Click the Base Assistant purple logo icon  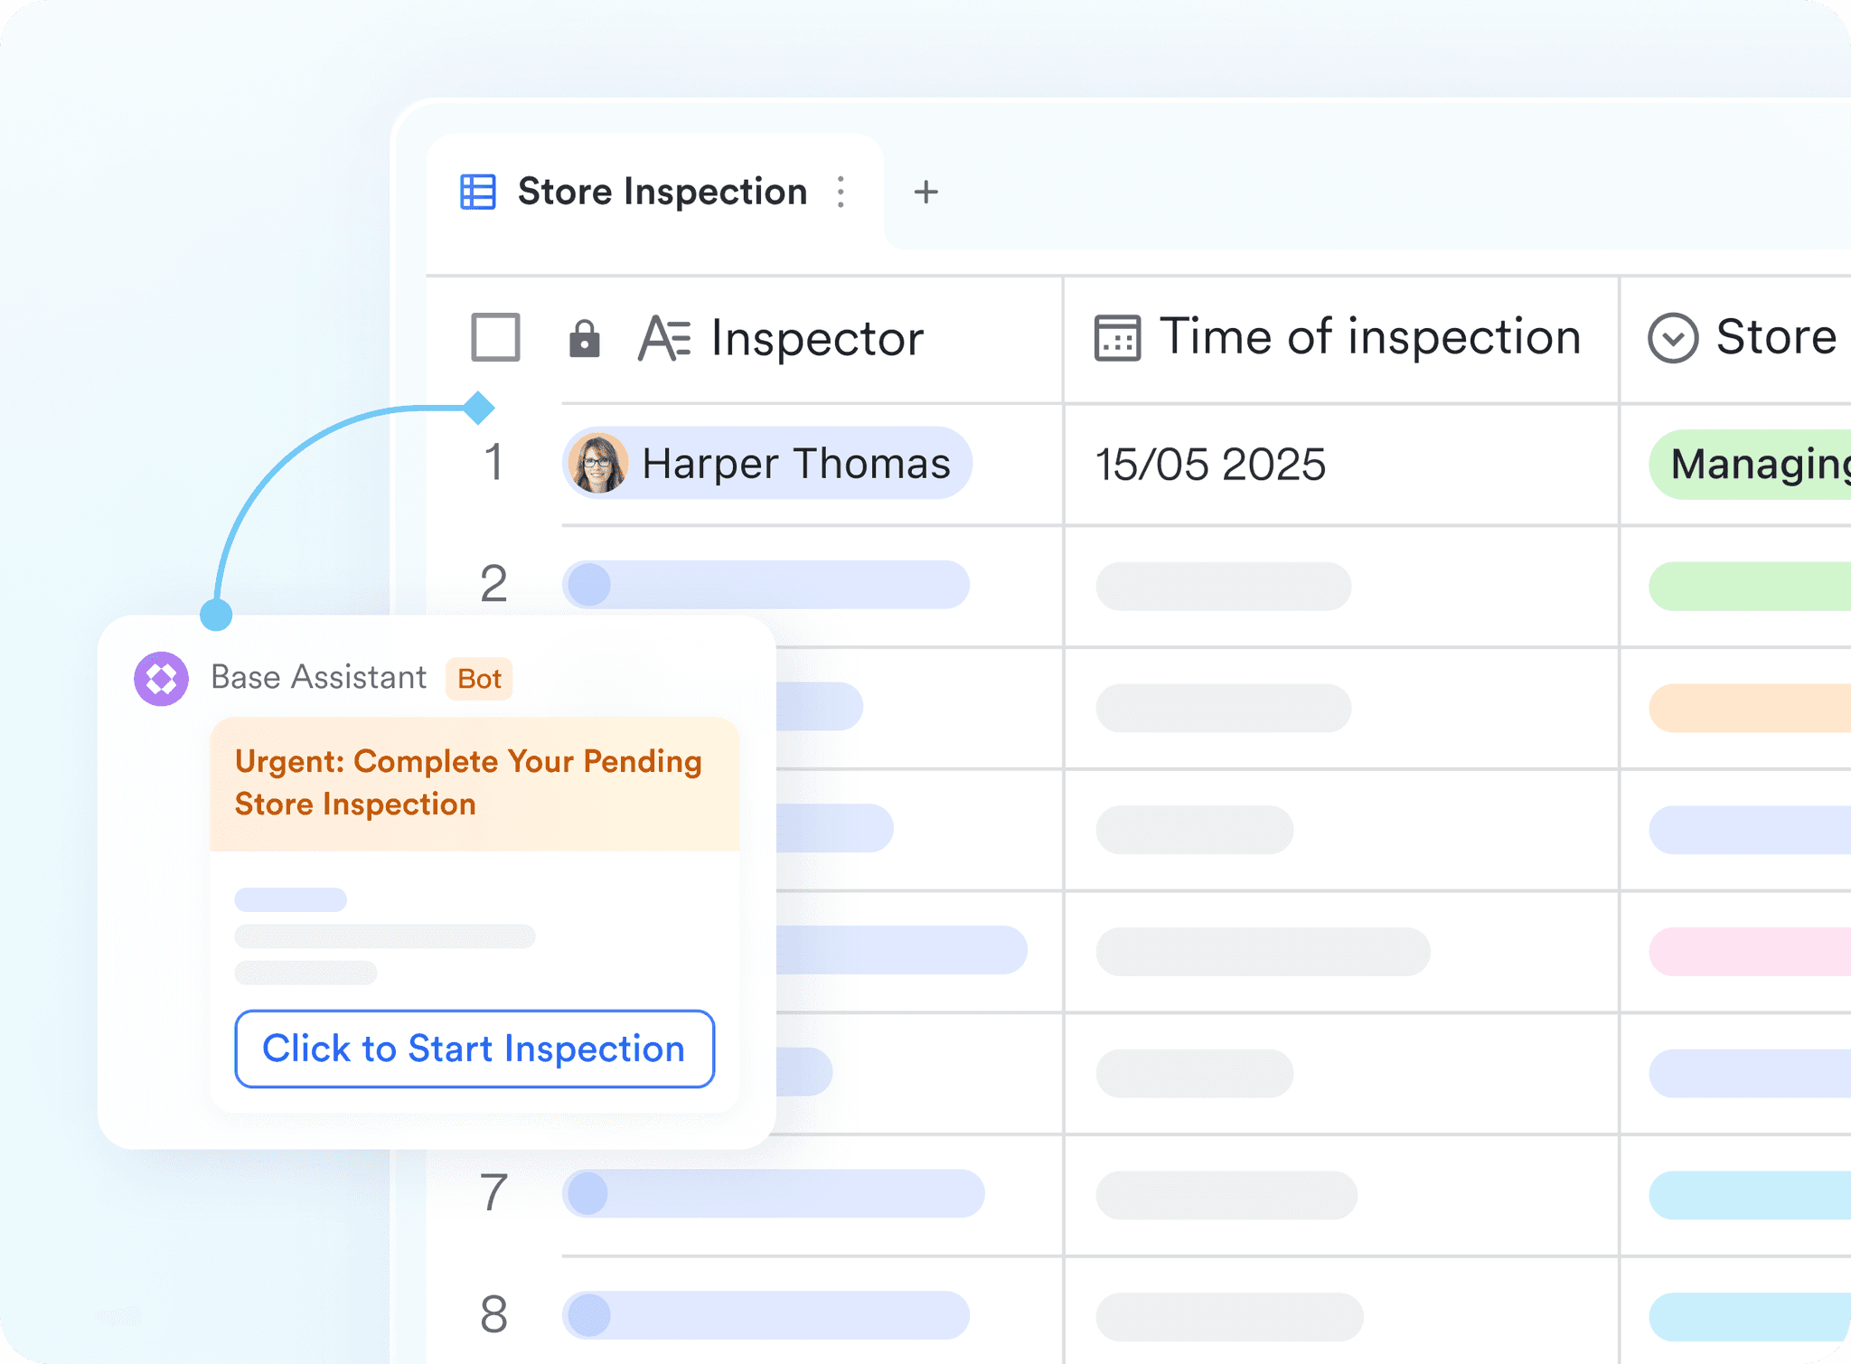tap(161, 678)
